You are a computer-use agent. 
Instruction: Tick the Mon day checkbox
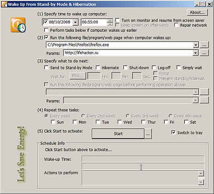click(75, 122)
